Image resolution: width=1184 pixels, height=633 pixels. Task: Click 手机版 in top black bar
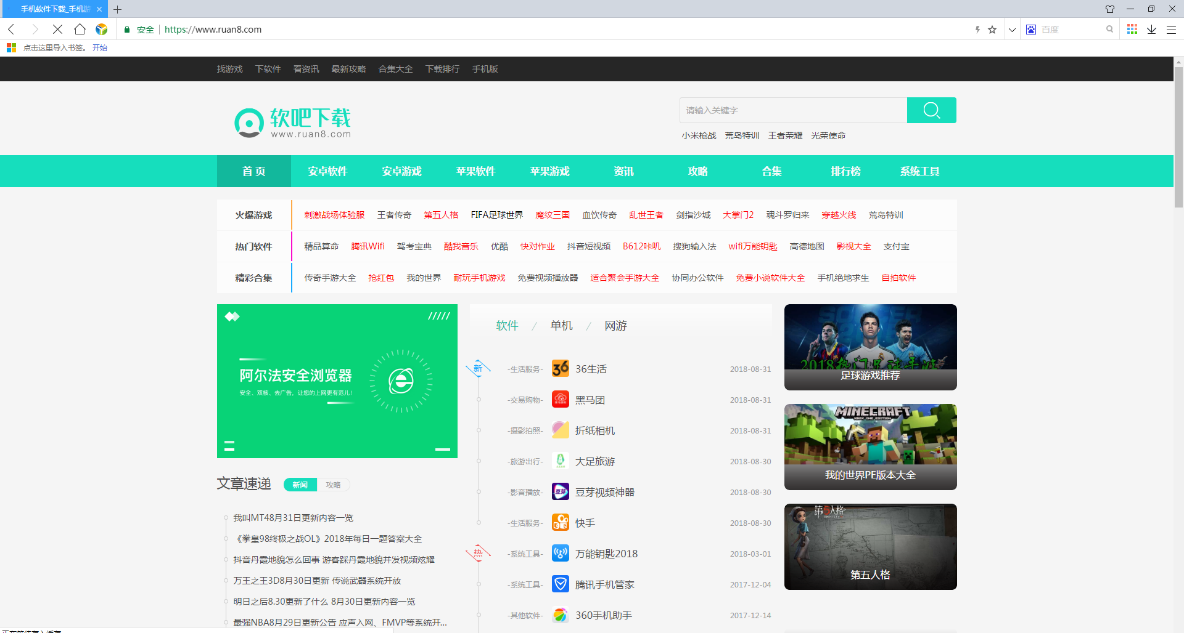click(x=485, y=69)
